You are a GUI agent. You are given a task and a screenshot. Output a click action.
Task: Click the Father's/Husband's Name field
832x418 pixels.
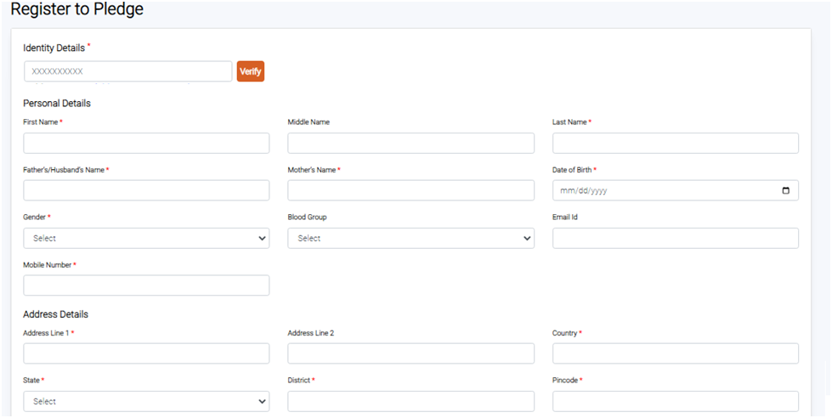[146, 190]
